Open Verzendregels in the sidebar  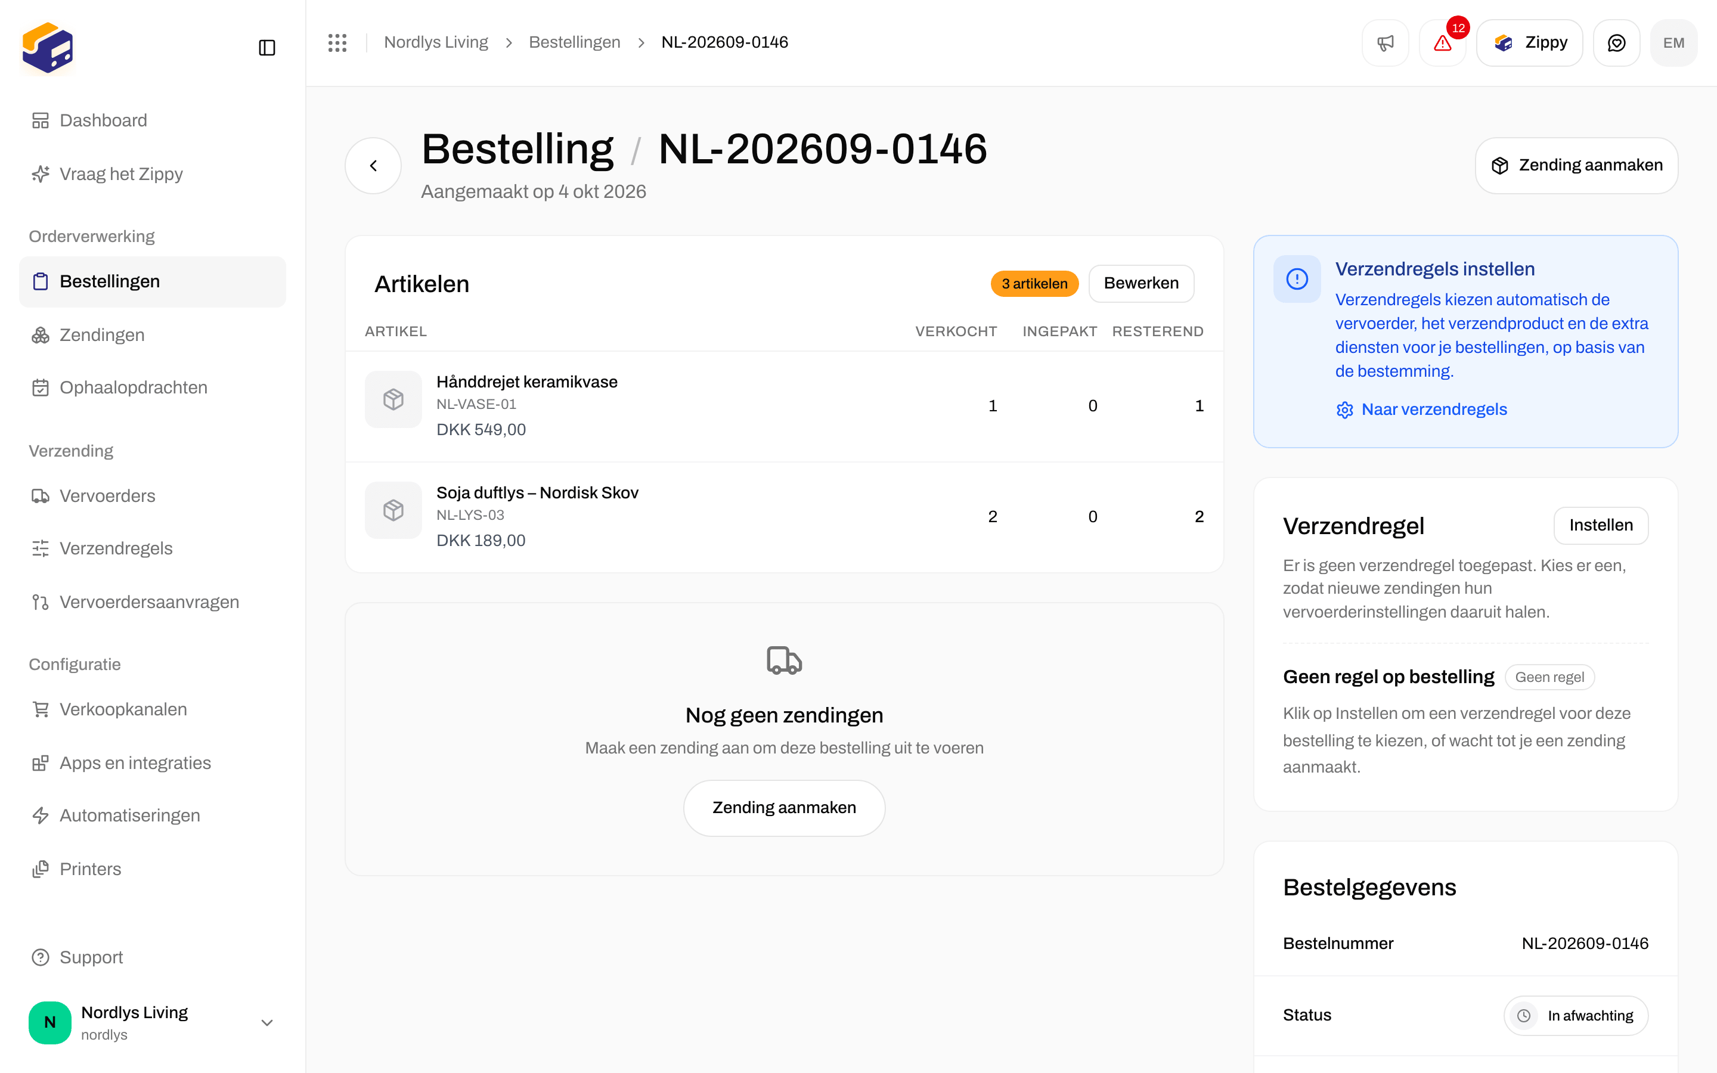click(x=153, y=548)
